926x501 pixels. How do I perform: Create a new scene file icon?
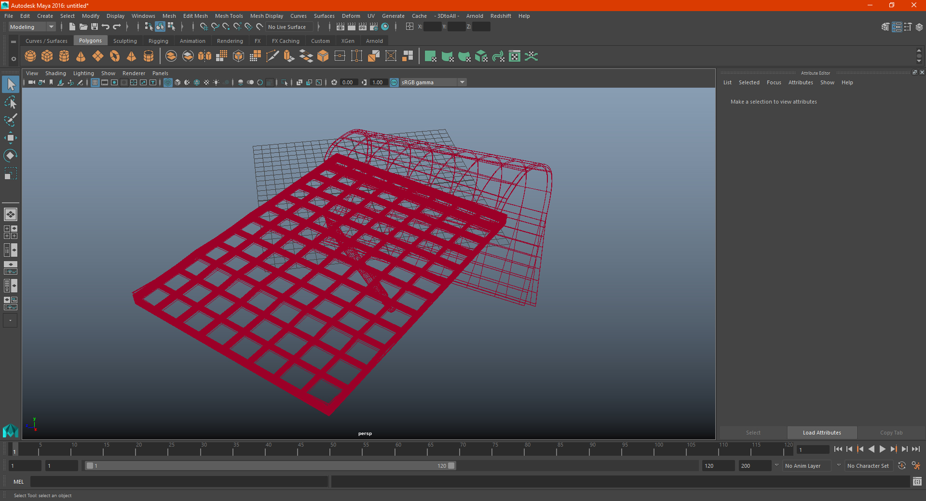click(72, 27)
